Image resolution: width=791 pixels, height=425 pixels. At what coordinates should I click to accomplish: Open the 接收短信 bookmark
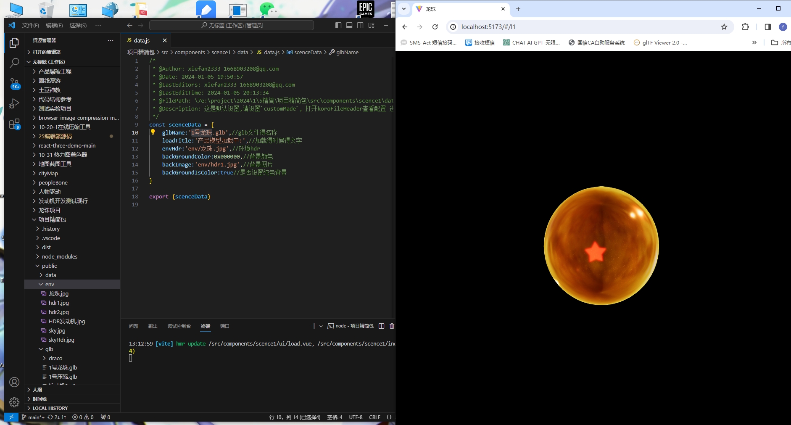pyautogui.click(x=480, y=42)
